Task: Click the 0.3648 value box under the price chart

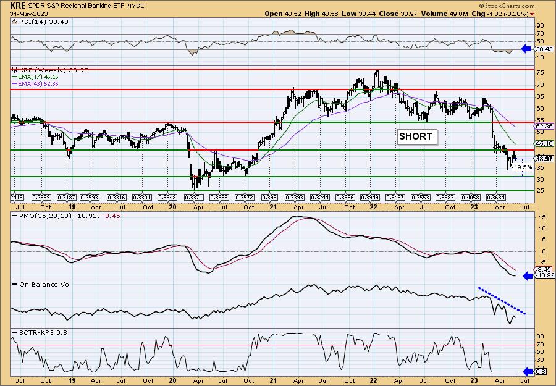Action: pos(167,197)
